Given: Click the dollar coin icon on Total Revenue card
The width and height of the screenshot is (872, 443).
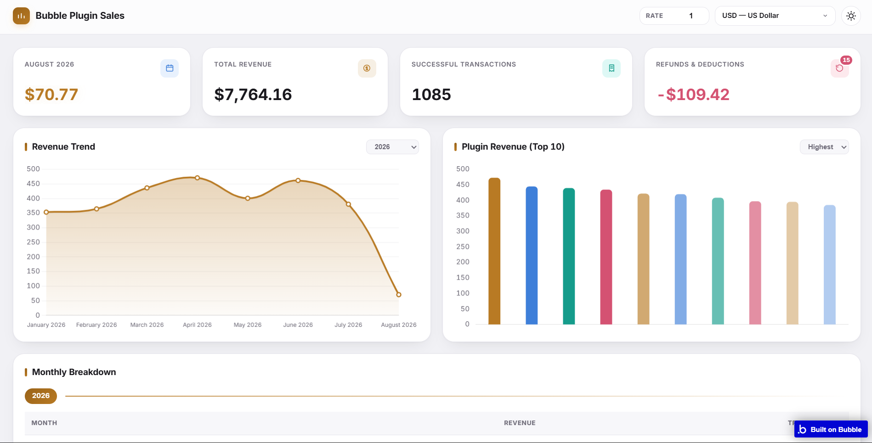Looking at the screenshot, I should [367, 68].
